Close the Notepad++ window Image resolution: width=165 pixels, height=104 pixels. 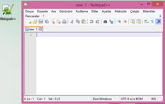tap(158, 4)
